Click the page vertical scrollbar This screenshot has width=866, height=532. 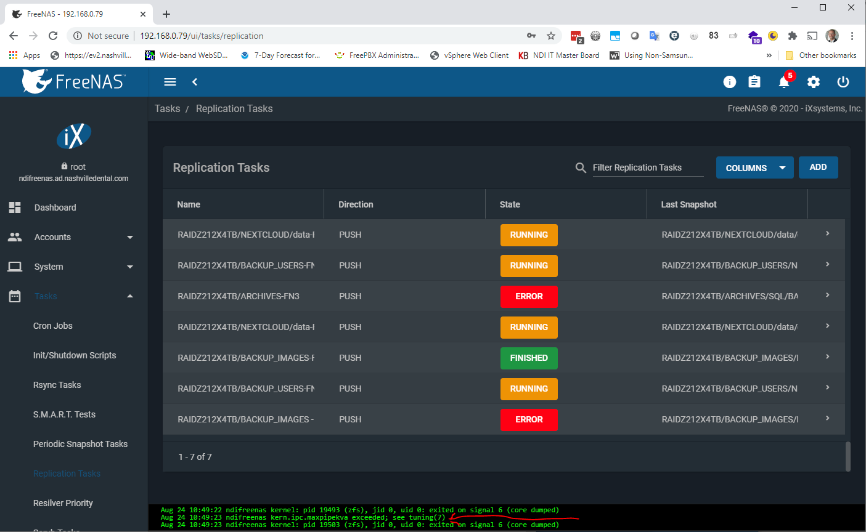point(848,456)
